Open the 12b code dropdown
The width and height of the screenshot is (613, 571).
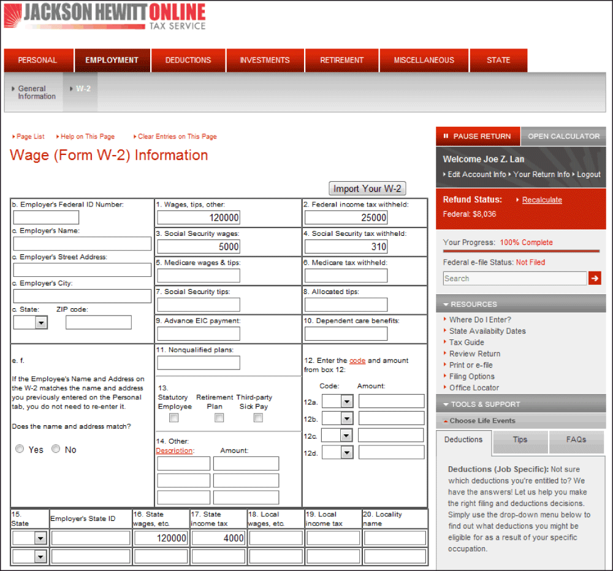[338, 418]
